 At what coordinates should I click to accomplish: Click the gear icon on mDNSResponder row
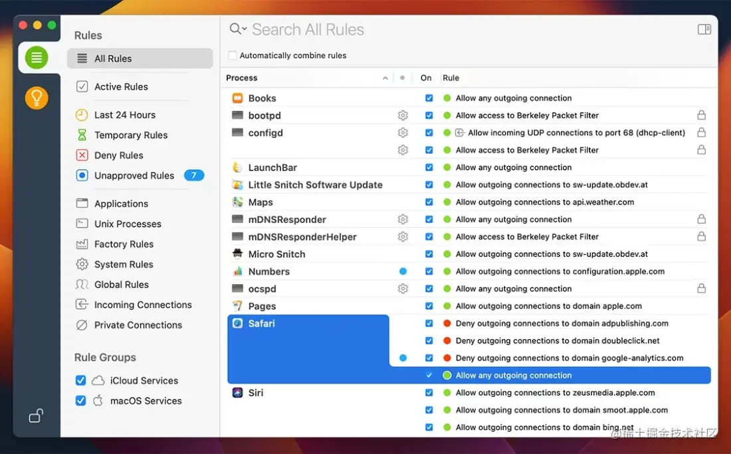(403, 219)
